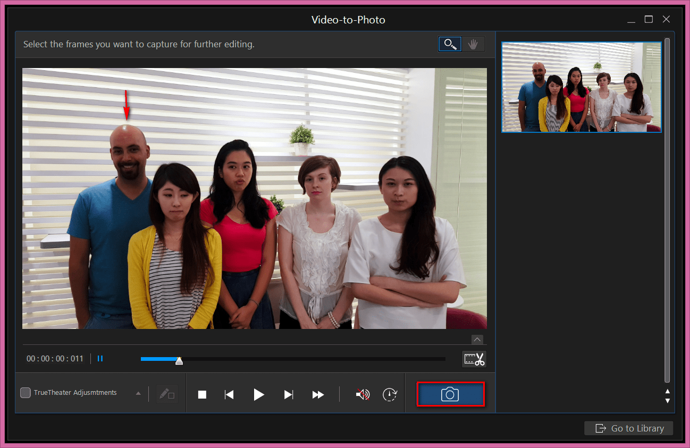Select the zoom magnifier tool
The width and height of the screenshot is (690, 448).
coord(450,44)
